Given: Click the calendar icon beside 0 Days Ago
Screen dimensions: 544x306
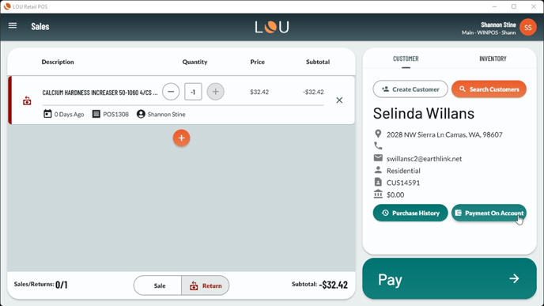Looking at the screenshot, I should pos(47,114).
